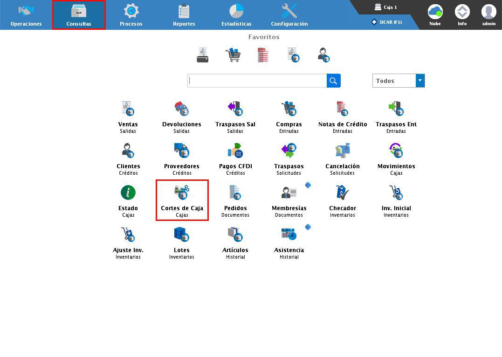
Task: Open Devoluciones Salidas icon
Action: click(181, 109)
